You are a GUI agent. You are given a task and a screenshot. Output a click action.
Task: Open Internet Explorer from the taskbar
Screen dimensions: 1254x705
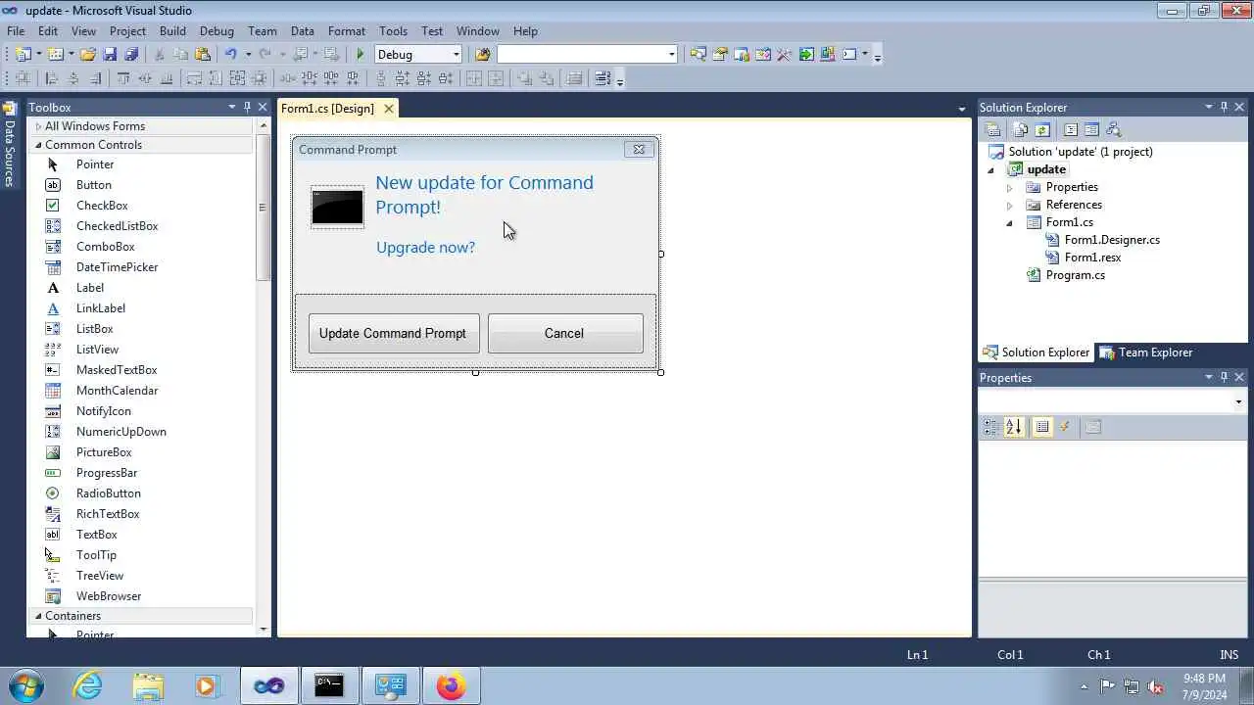coord(87,686)
